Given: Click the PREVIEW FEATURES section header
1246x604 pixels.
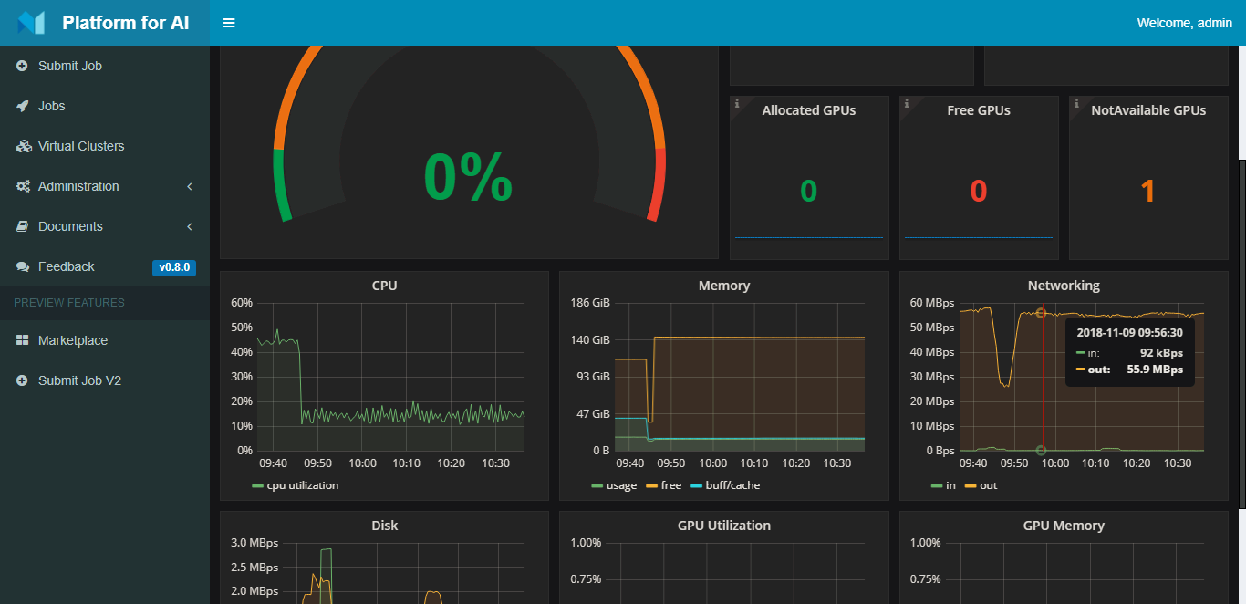Looking at the screenshot, I should point(69,303).
